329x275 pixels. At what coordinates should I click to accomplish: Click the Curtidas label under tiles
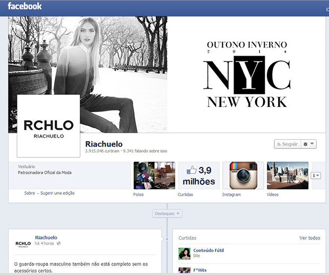point(185,194)
